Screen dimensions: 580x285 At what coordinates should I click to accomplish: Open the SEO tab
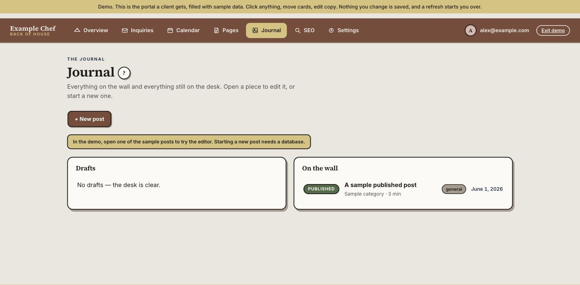[x=305, y=30]
